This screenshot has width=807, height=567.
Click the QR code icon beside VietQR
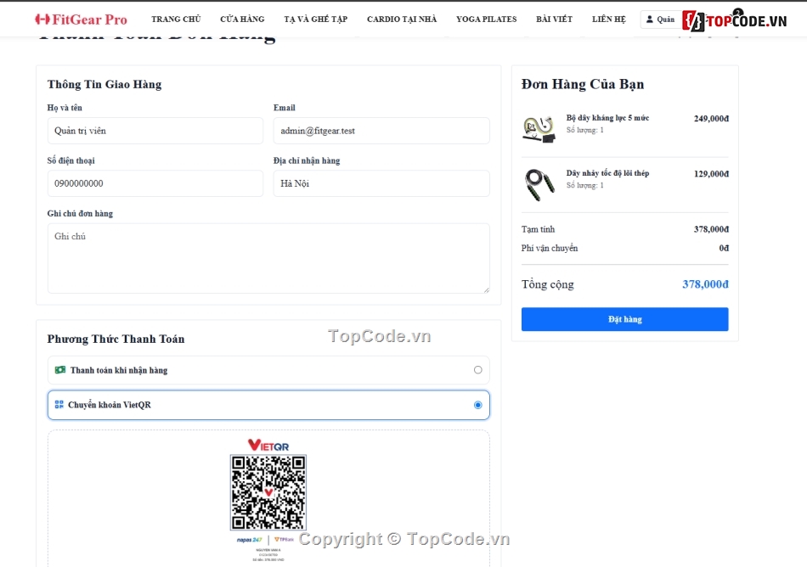coord(59,405)
